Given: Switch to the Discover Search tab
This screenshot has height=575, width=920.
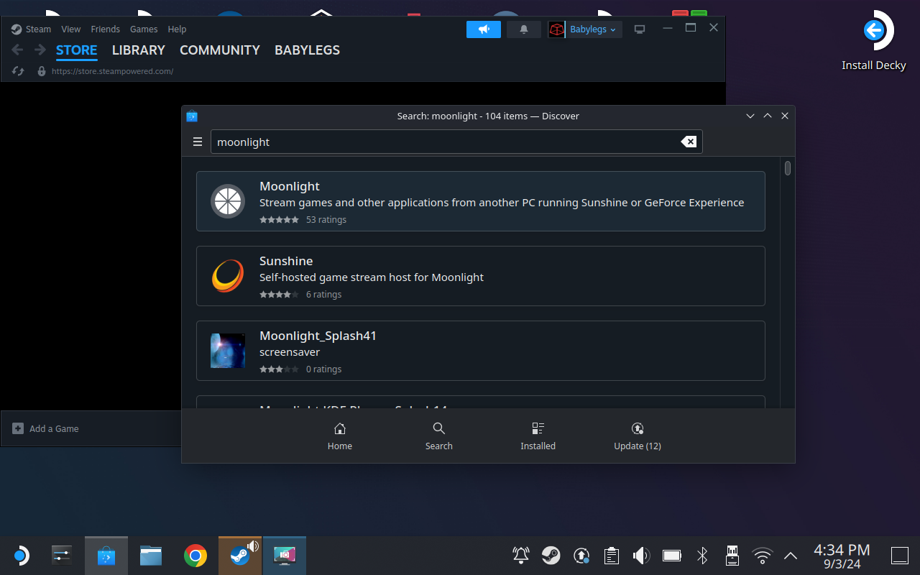Looking at the screenshot, I should [x=439, y=436].
